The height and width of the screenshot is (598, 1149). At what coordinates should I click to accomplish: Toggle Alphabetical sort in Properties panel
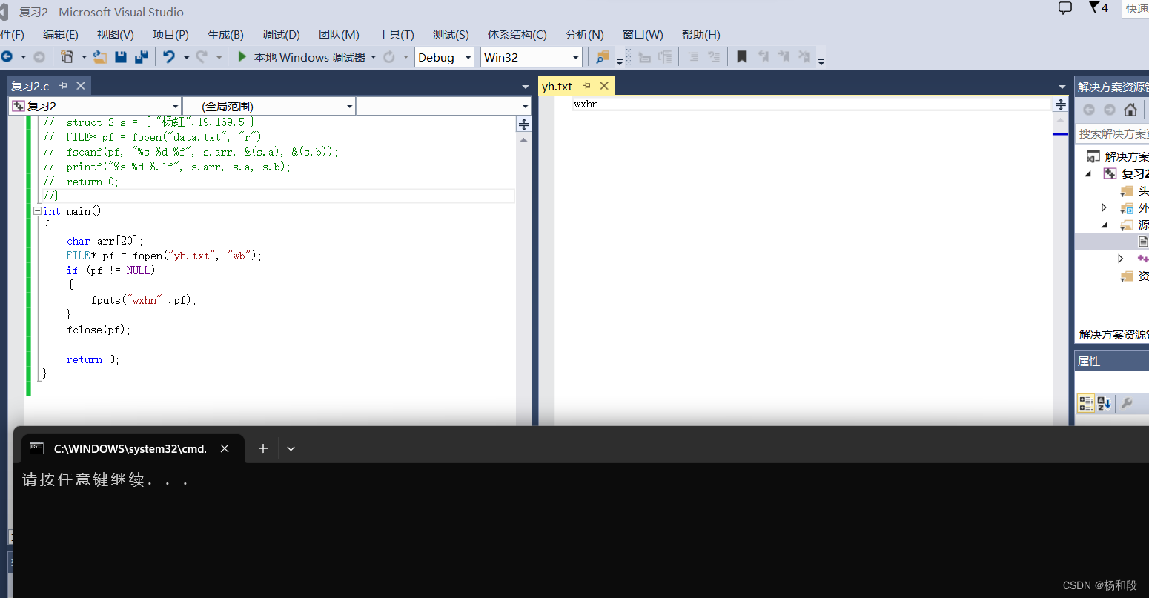point(1105,403)
